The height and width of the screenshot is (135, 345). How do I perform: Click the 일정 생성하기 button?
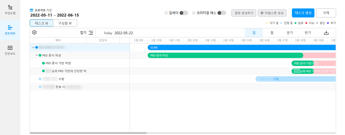click(244, 13)
